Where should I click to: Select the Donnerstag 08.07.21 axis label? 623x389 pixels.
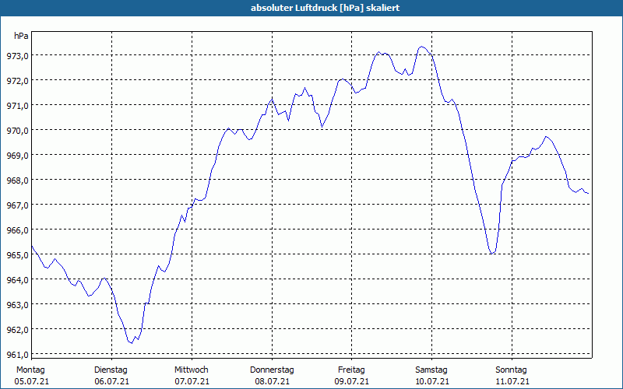coord(272,376)
